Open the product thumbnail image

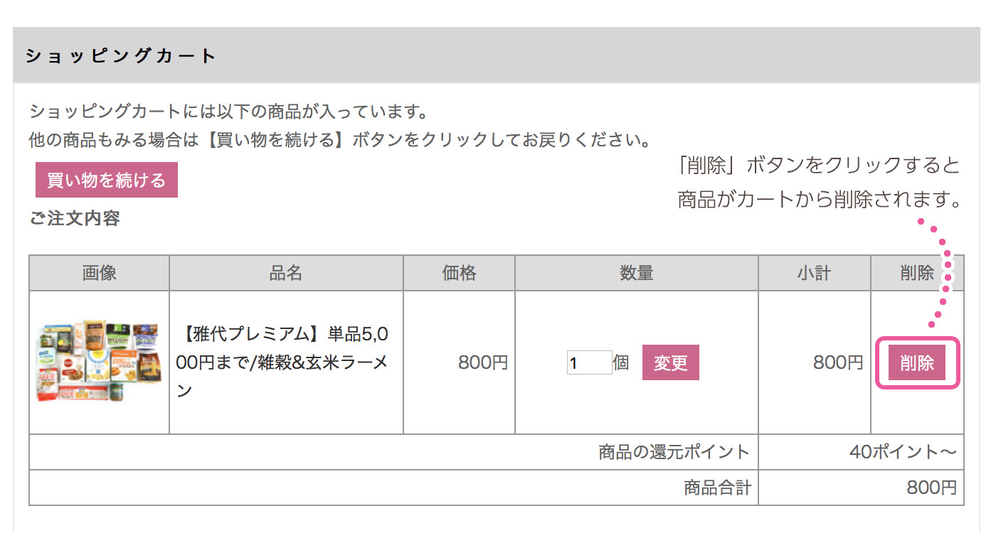point(99,361)
